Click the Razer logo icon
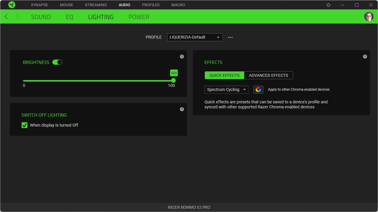The height and width of the screenshot is (212, 378). [12, 5]
